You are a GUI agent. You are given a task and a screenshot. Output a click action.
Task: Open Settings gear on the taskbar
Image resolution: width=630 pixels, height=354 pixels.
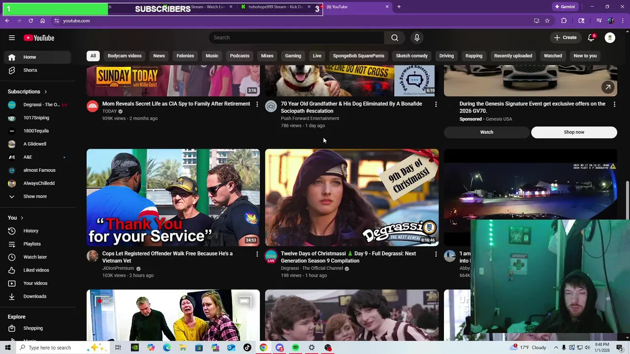pos(312,348)
